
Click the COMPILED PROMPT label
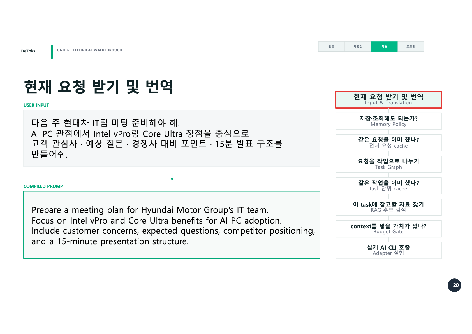[45, 186]
